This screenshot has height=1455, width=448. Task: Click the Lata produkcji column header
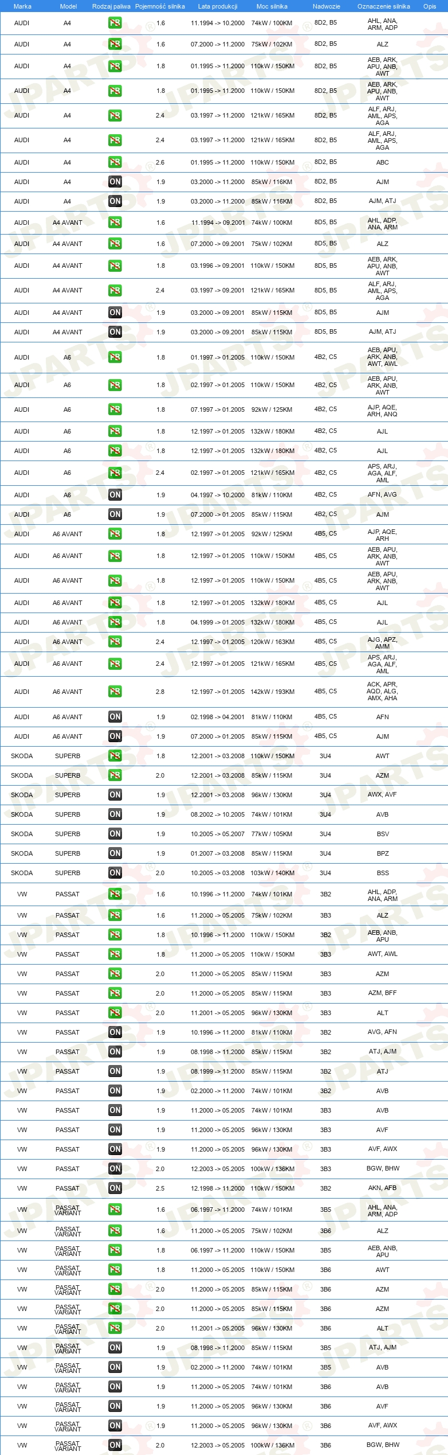tap(218, 6)
